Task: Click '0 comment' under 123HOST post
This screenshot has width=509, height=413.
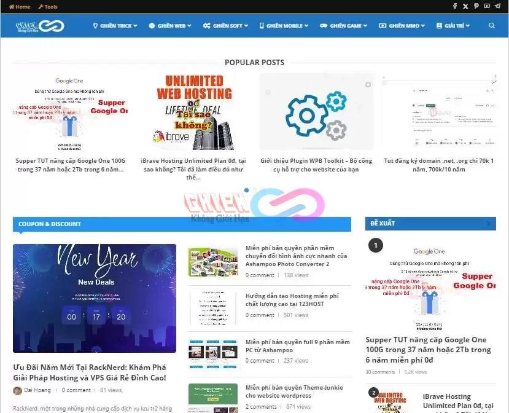Action: click(x=260, y=315)
